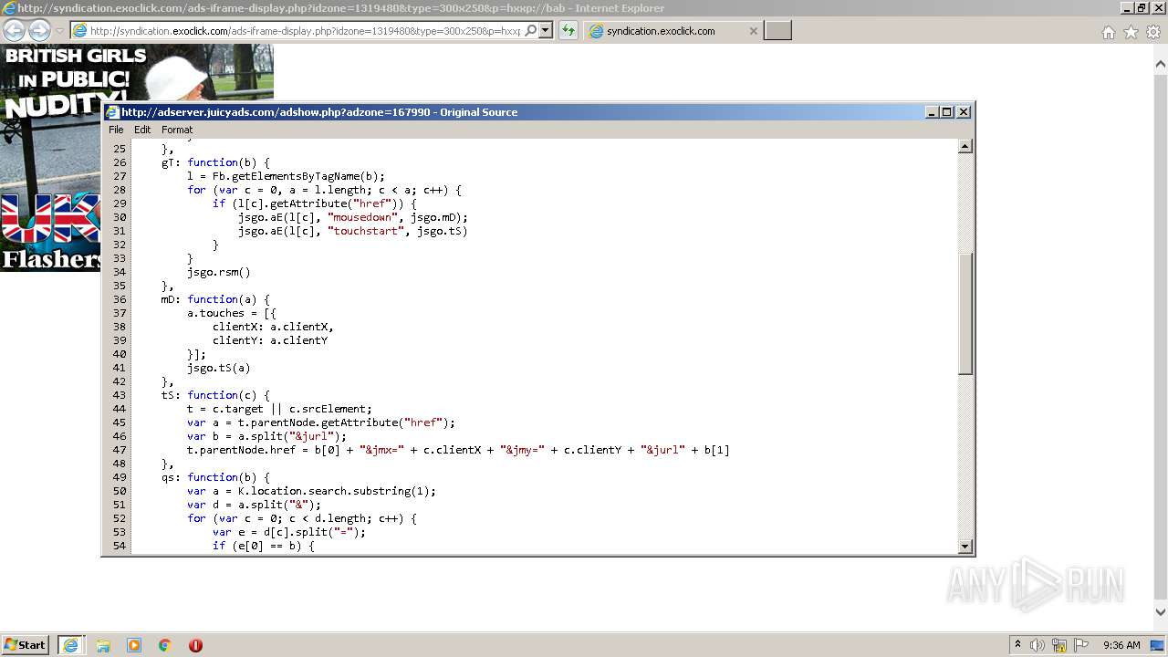The image size is (1168, 657).
Task: Click the refresh page icon
Action: point(568,30)
